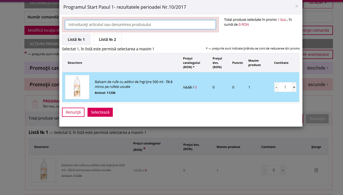Click the promo percent tag icon

coord(35,104)
